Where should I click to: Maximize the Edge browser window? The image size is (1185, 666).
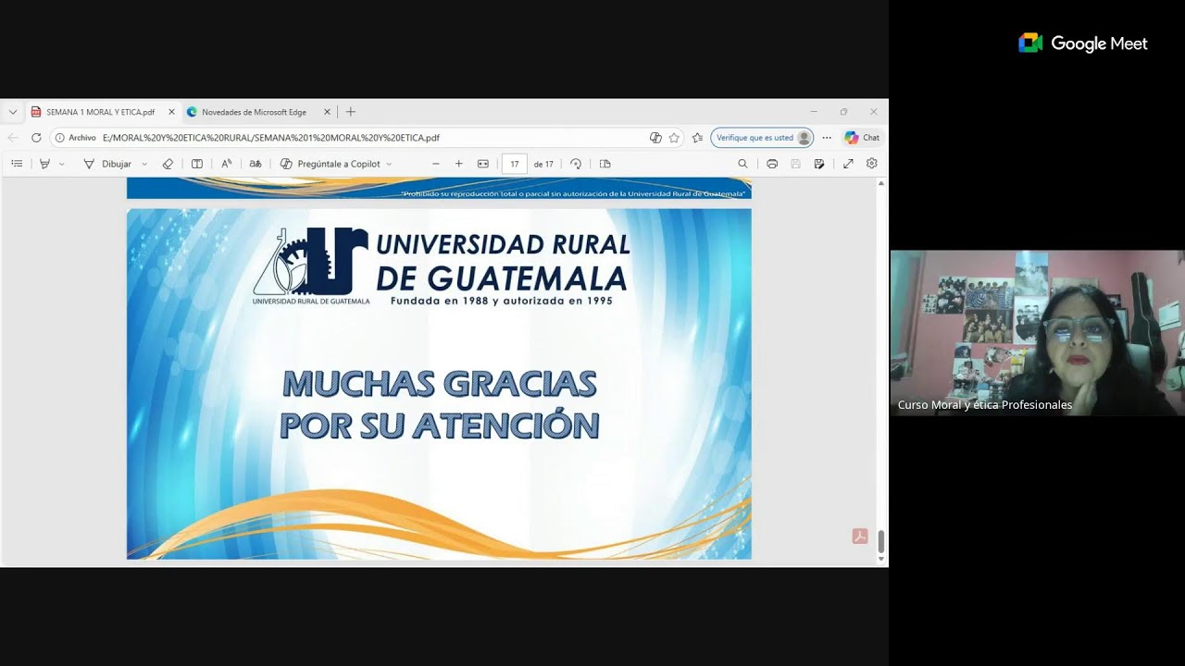coord(843,112)
